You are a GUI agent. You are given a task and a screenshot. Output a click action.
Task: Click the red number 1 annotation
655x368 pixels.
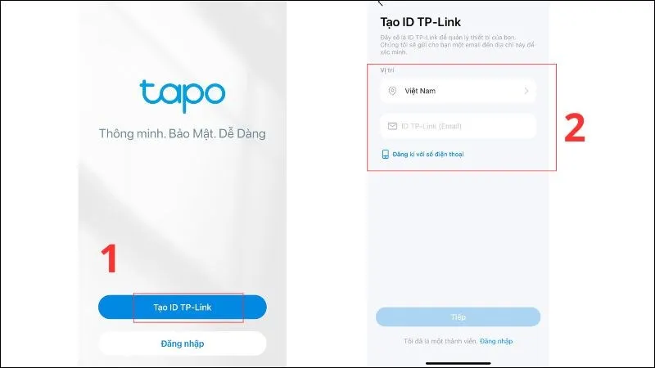coord(109,258)
